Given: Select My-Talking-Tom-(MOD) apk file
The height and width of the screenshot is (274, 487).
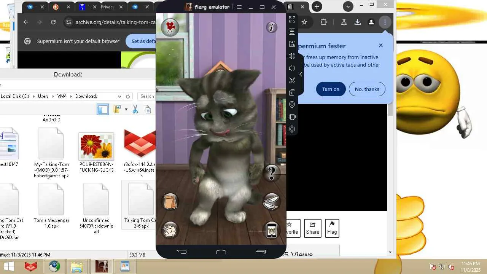Looking at the screenshot, I should pyautogui.click(x=51, y=152).
